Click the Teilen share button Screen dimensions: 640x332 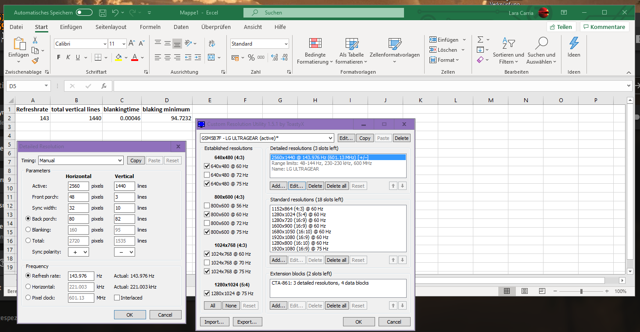click(x=561, y=27)
